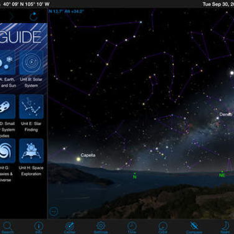Image resolution: width=234 pixels, height=234 pixels.
Task: Reload guide with the refresh arrow icon
Action: click(34, 17)
